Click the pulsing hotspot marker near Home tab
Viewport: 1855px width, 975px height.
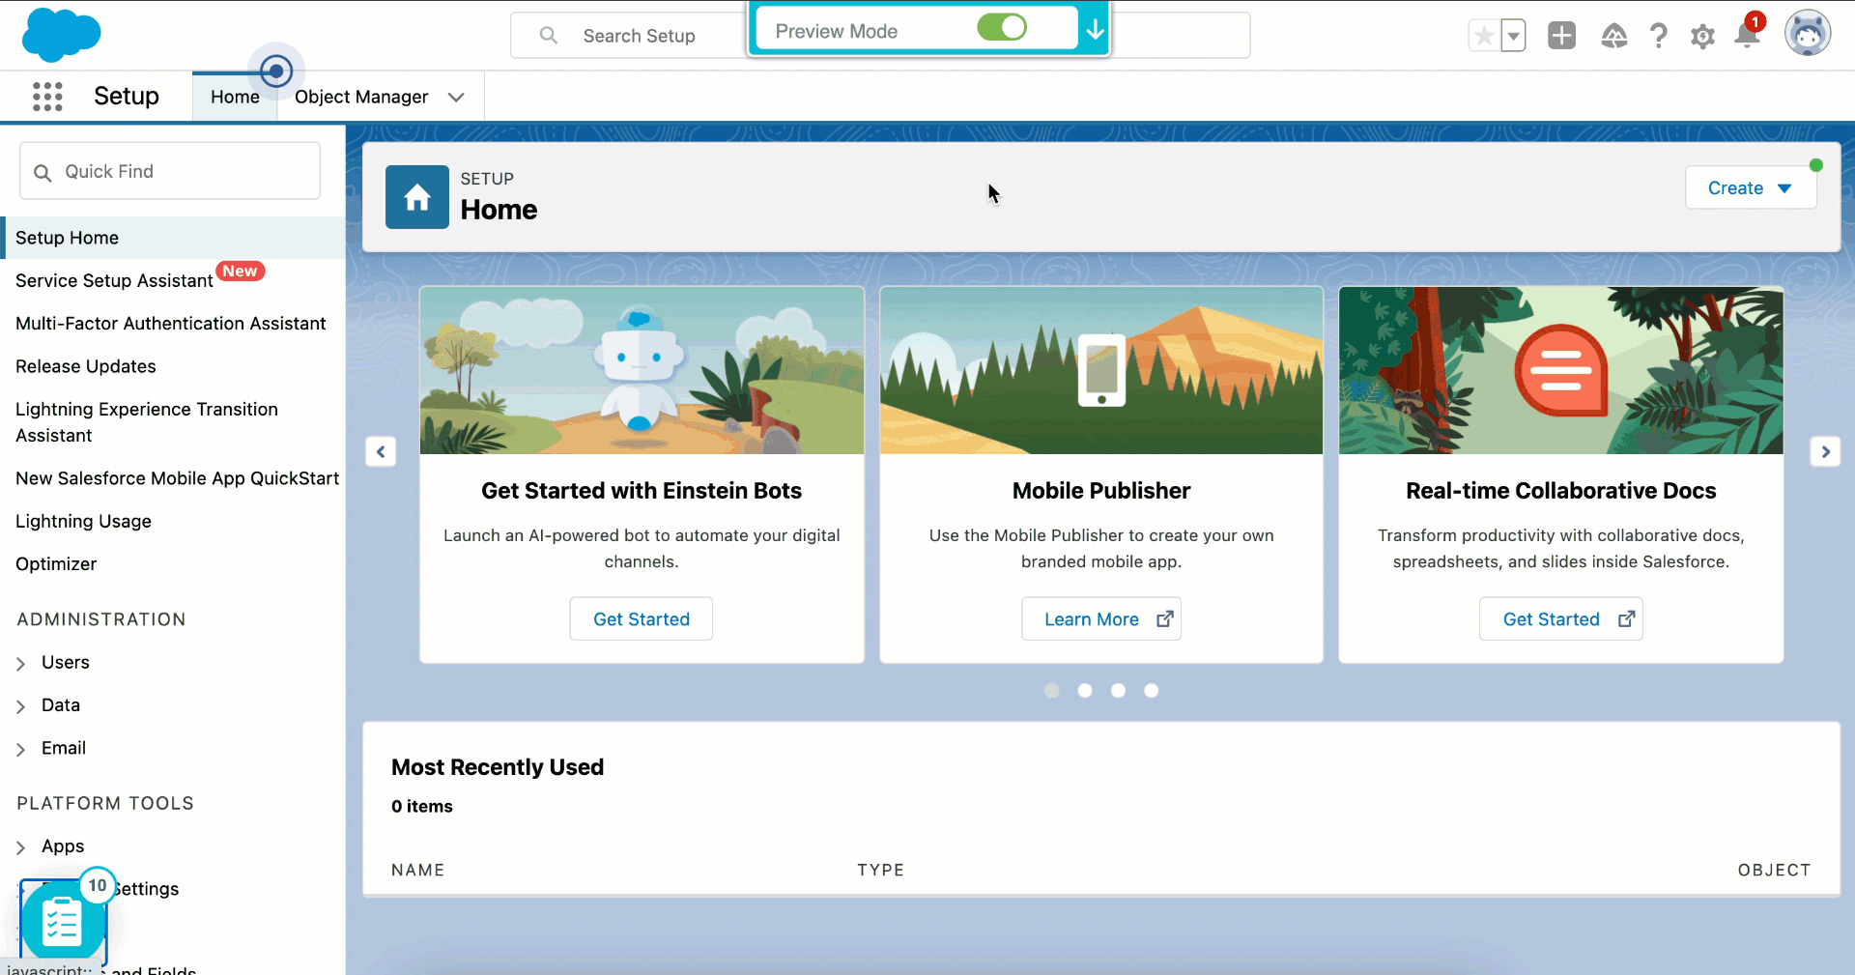(276, 71)
